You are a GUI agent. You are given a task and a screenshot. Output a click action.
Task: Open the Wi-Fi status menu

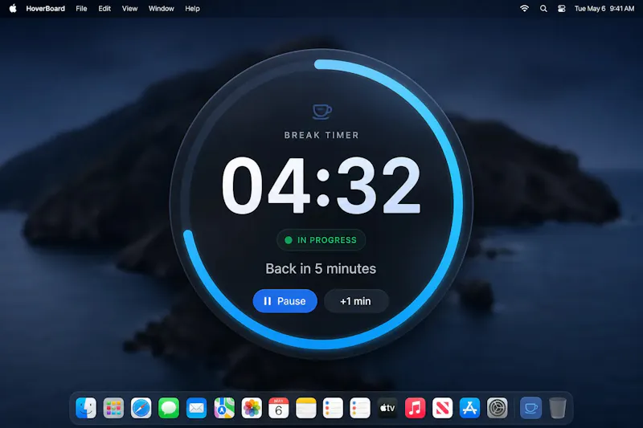coord(524,8)
